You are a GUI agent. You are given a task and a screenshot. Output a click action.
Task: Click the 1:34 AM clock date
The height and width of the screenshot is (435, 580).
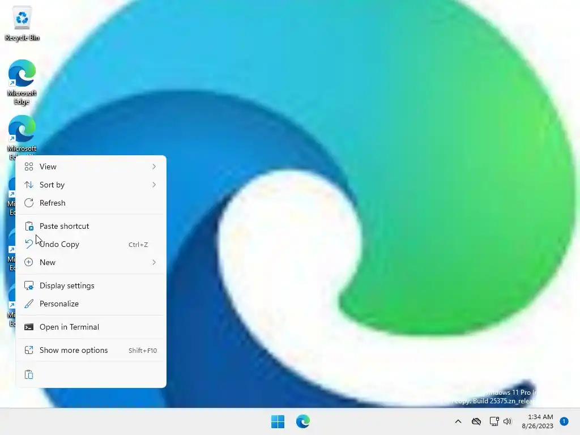coord(538,421)
